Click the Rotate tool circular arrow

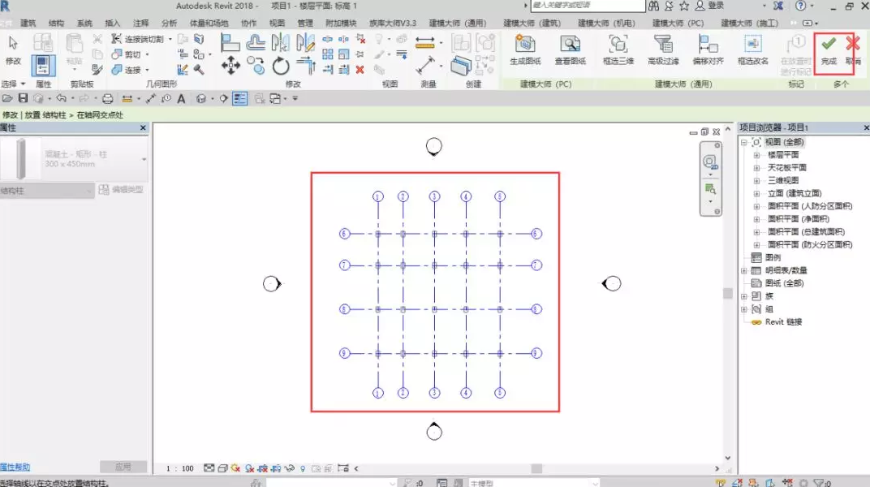(281, 66)
